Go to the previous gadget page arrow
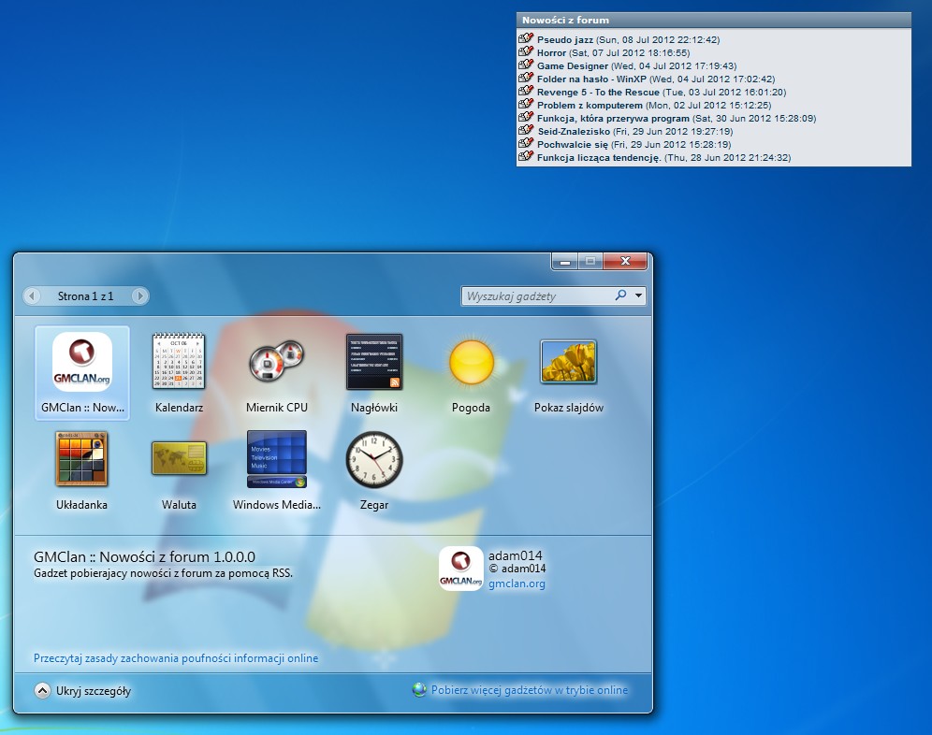Image resolution: width=932 pixels, height=735 pixels. click(33, 296)
